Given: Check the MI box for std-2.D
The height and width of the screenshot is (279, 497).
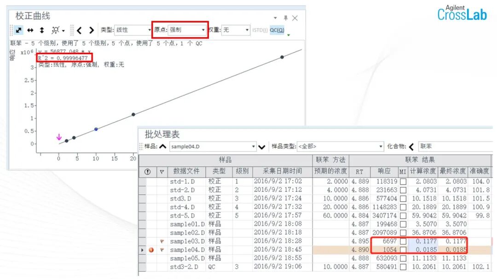Looking at the screenshot, I should tap(403, 190).
